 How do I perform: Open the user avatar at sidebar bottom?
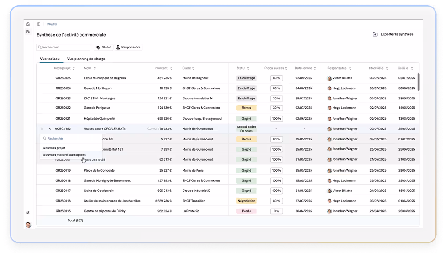click(x=28, y=225)
